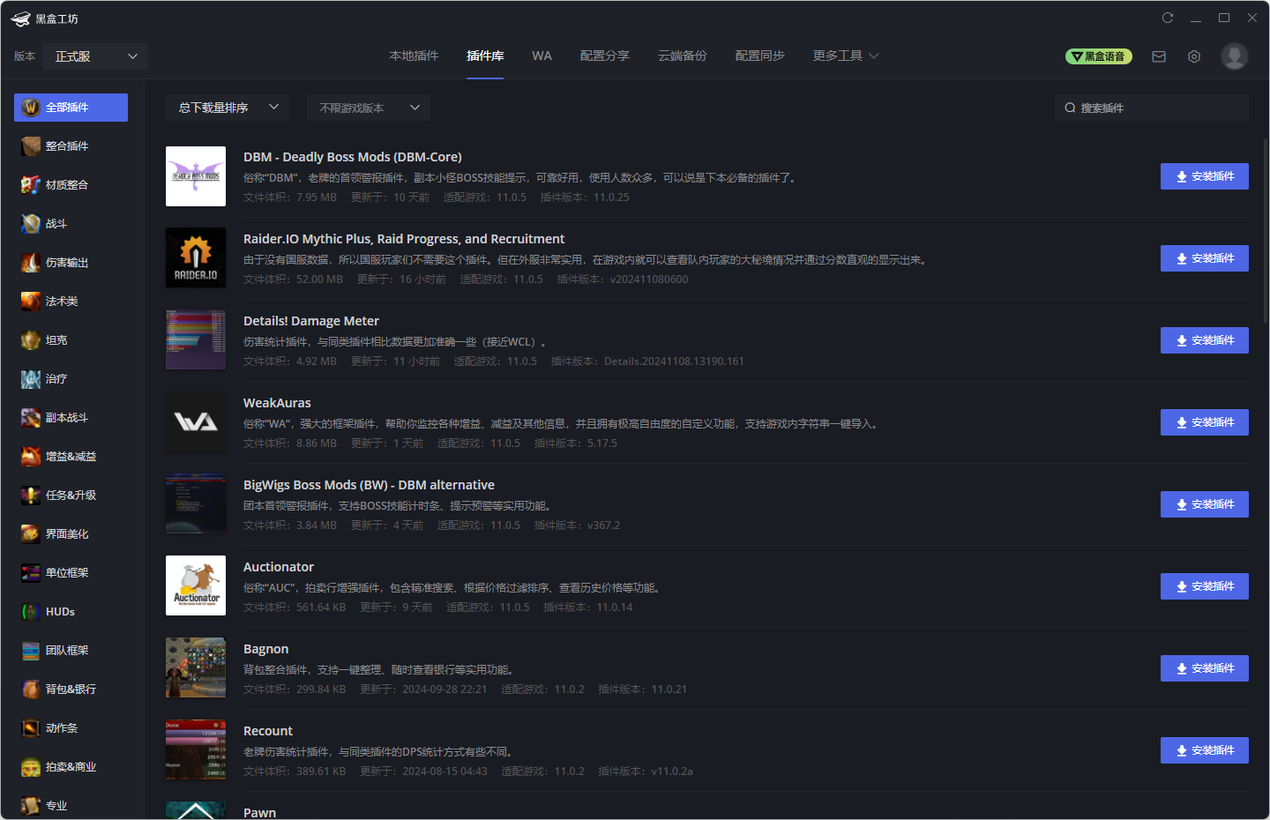Switch to the 本地插件 tab
The height and width of the screenshot is (820, 1270).
[414, 56]
